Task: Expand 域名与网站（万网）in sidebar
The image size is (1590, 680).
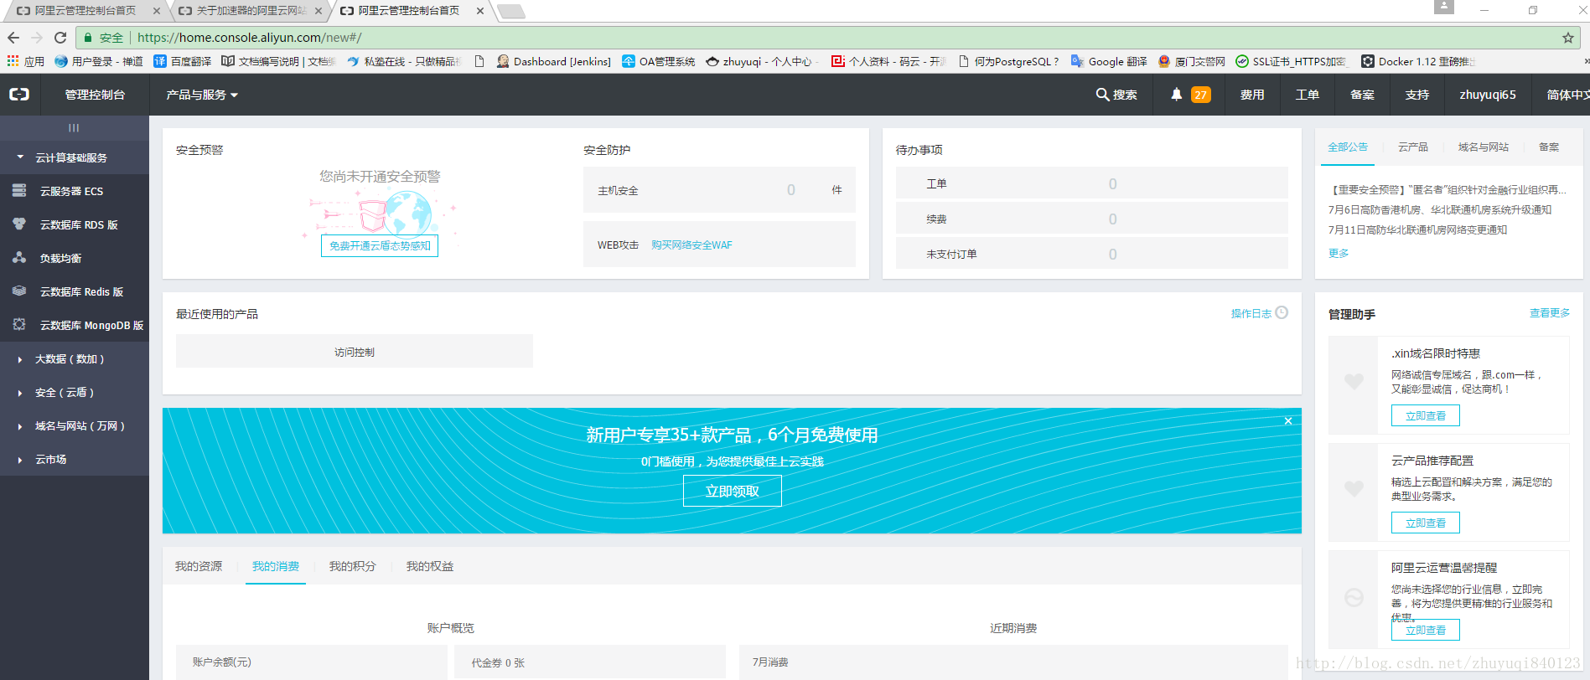Action: 75,425
